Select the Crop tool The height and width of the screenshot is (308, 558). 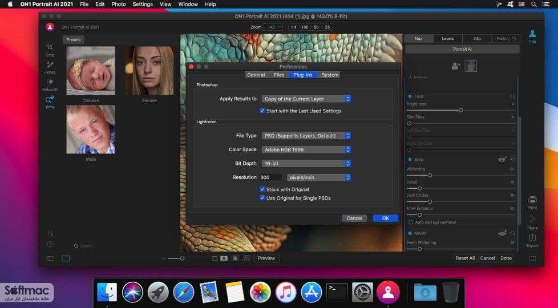[50, 50]
